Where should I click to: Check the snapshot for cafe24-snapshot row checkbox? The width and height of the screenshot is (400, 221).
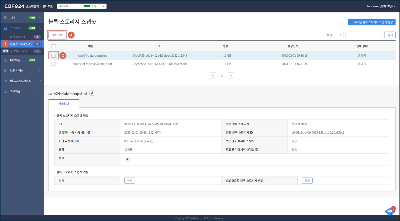(x=54, y=64)
